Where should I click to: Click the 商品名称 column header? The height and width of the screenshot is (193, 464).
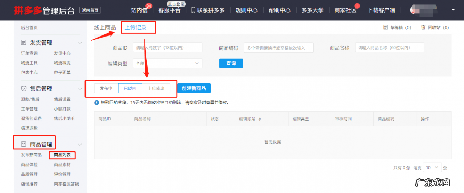coord(142,119)
